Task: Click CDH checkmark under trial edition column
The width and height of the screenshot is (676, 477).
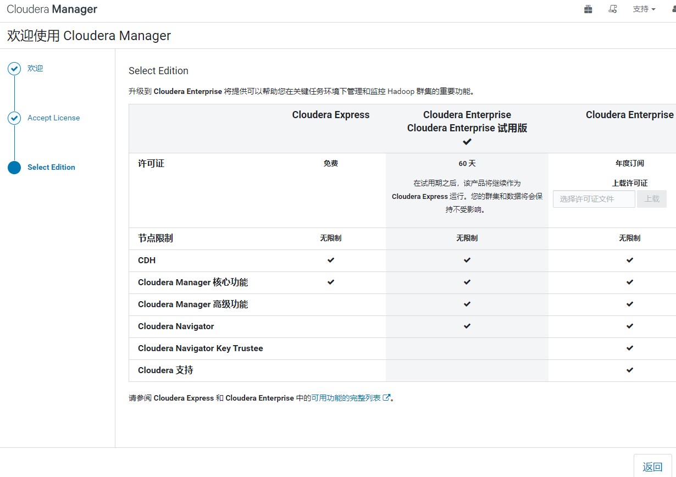Action: coord(467,260)
